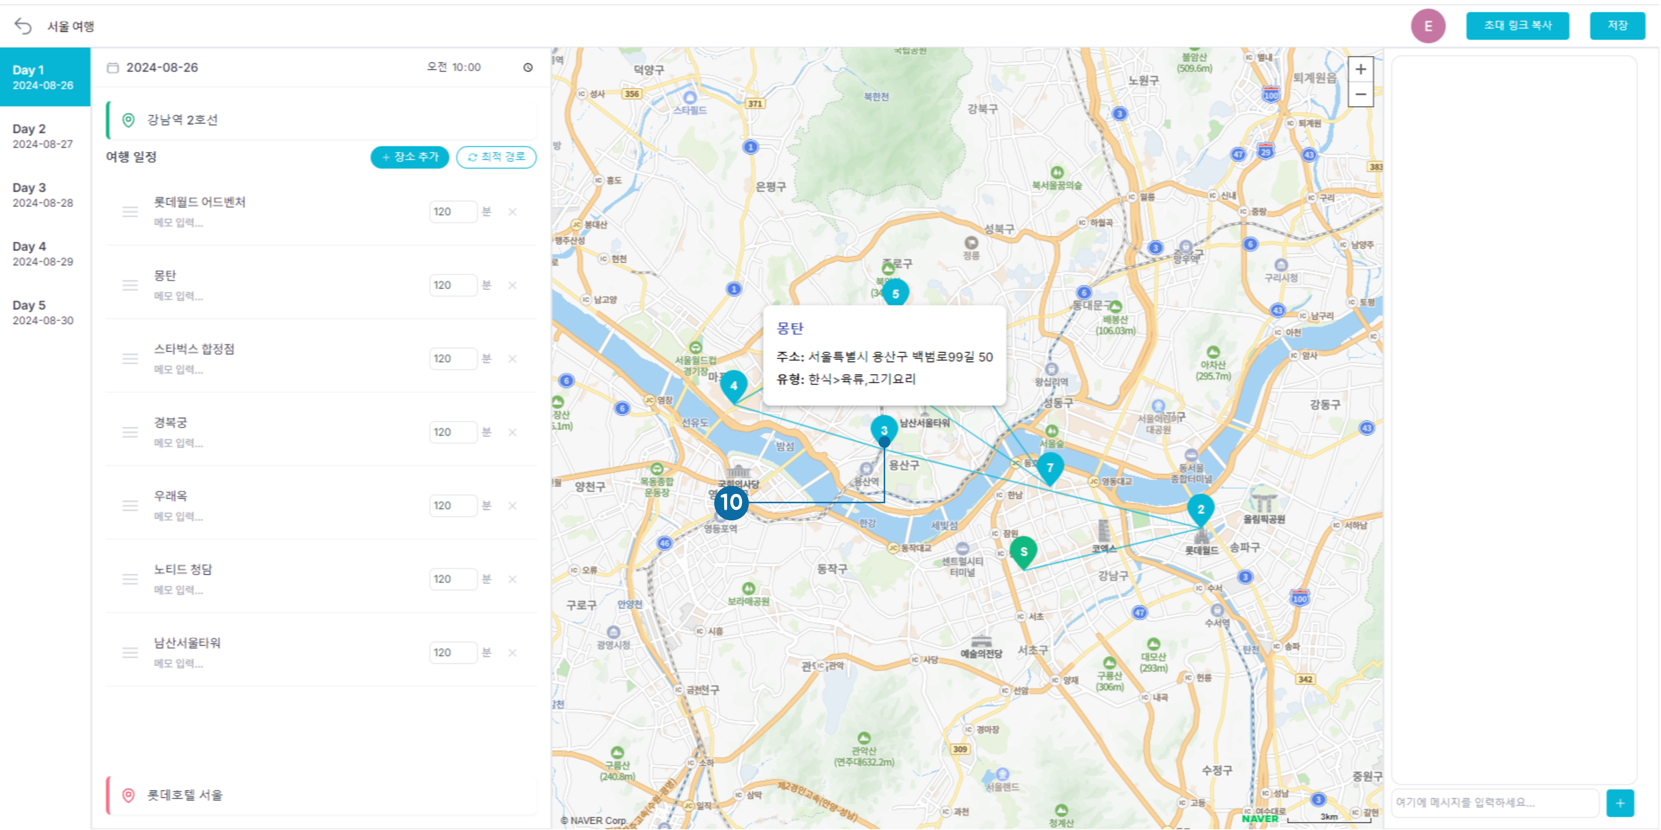Zoom in the map with plus button
The width and height of the screenshot is (1661, 830).
click(1361, 70)
